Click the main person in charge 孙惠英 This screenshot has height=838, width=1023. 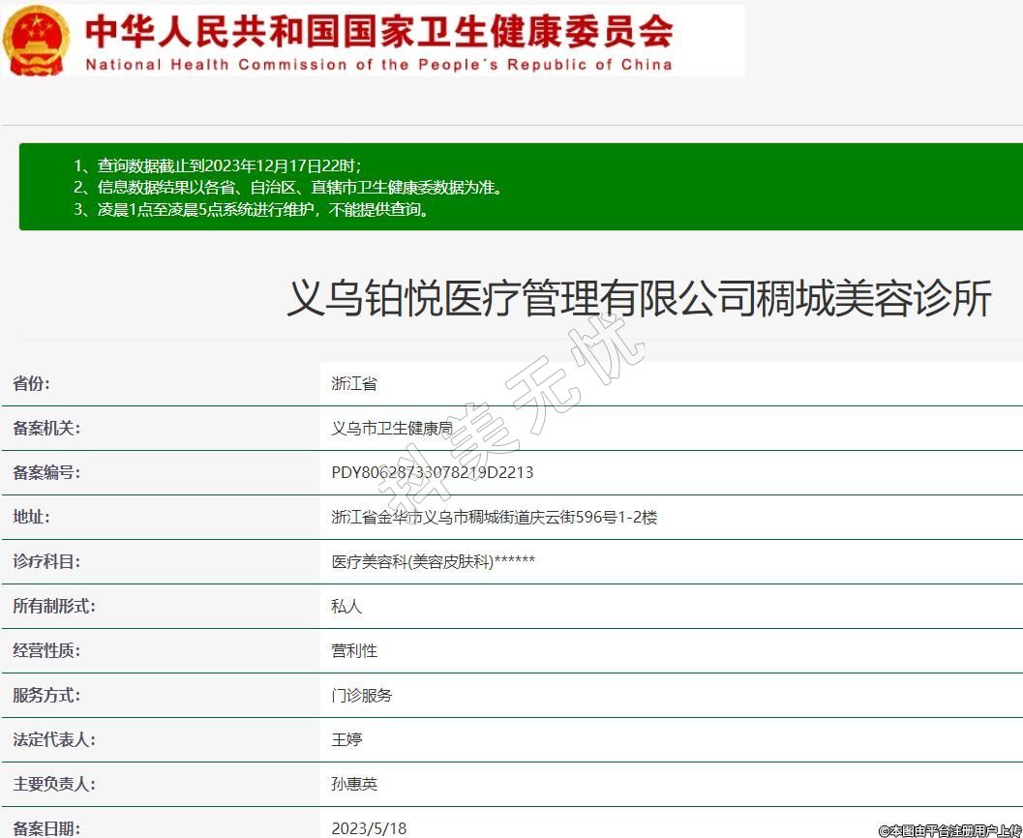click(x=354, y=785)
